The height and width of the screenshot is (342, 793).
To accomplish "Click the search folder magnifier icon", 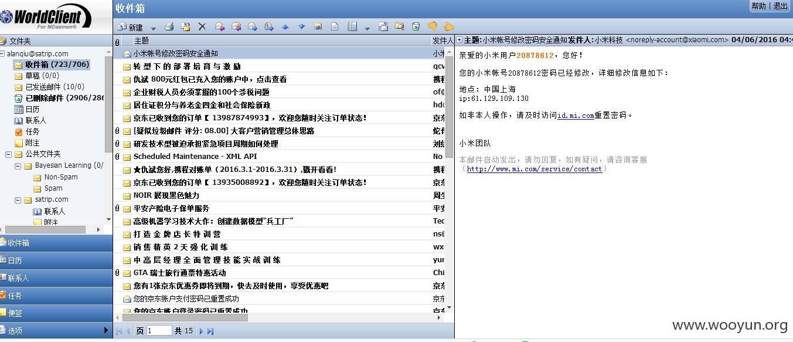I will tap(399, 26).
